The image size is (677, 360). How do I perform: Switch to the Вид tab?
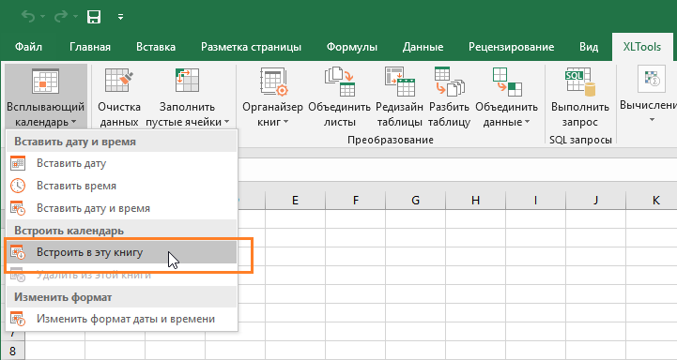point(589,47)
